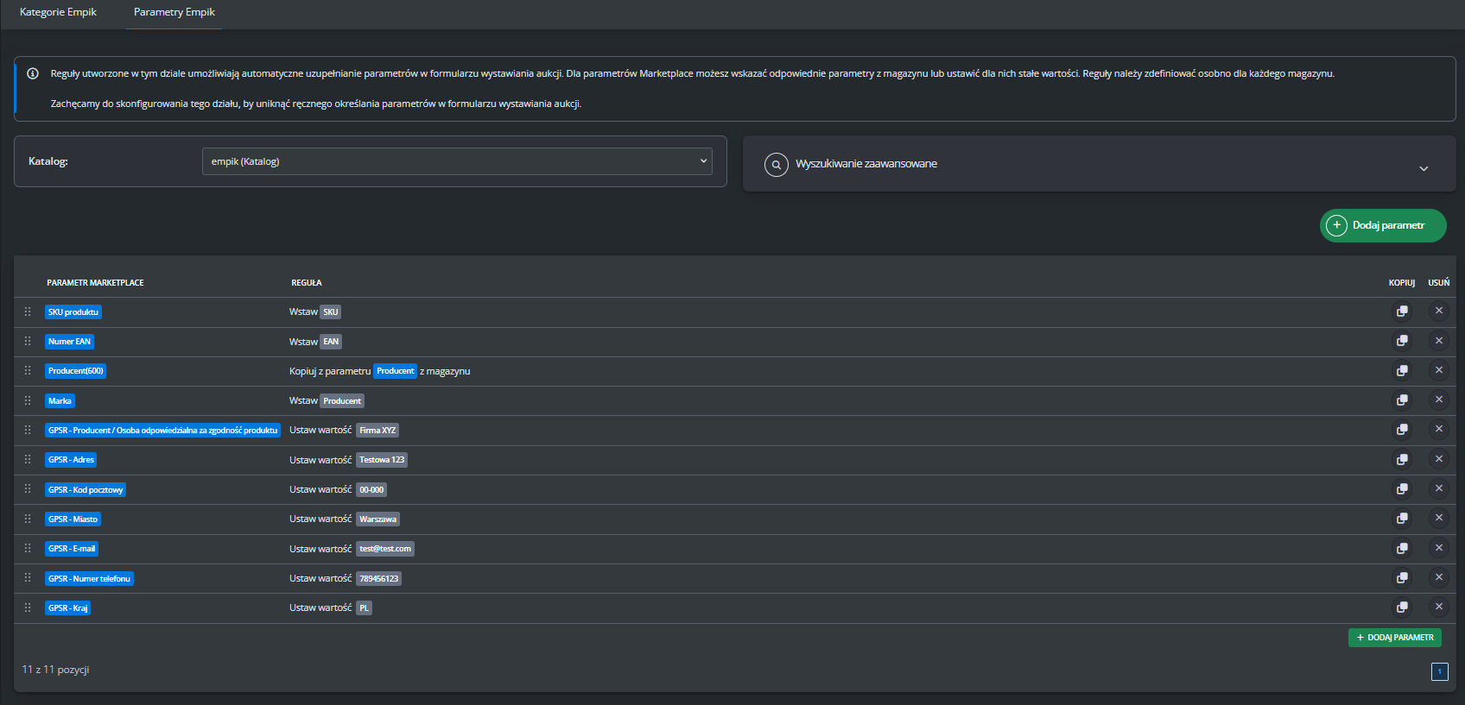Open the Katalog dropdown
This screenshot has width=1465, height=705.
pos(457,161)
